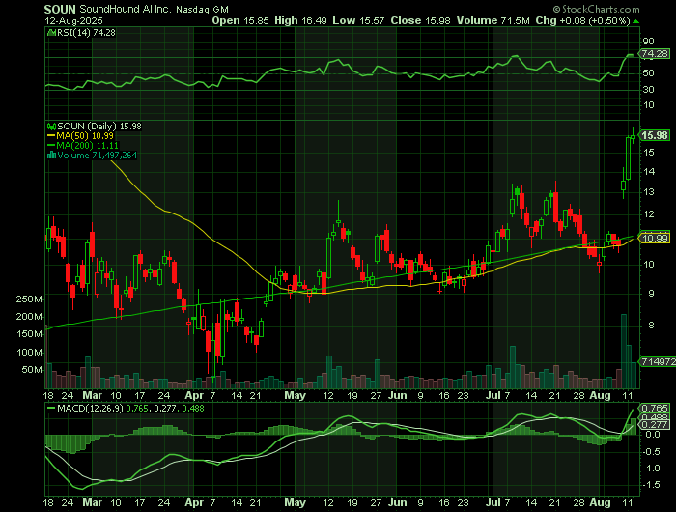Image resolution: width=676 pixels, height=512 pixels.
Task: Click the company name SoundHound AI Inc.
Action: click(x=126, y=9)
